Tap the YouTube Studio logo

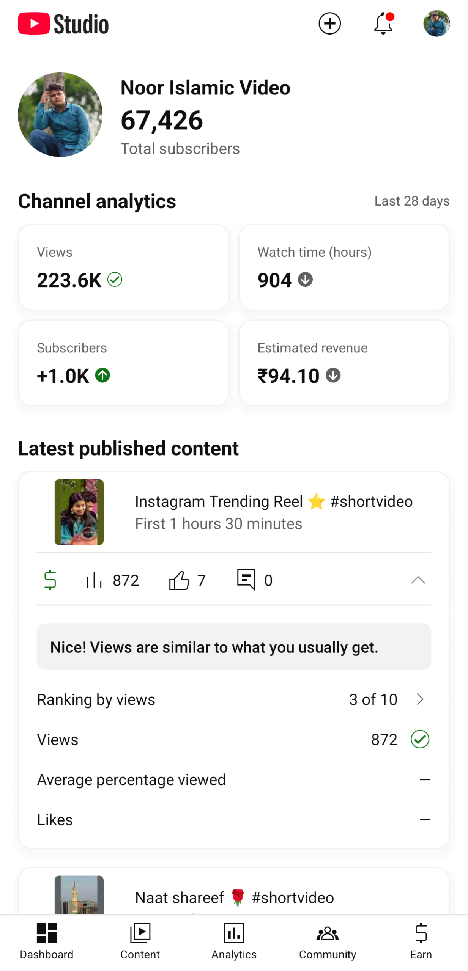coord(63,24)
